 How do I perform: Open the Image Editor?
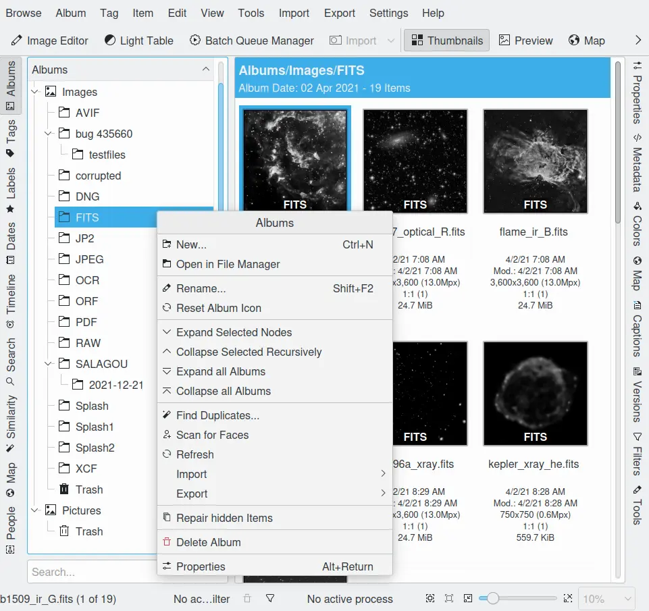(x=50, y=41)
